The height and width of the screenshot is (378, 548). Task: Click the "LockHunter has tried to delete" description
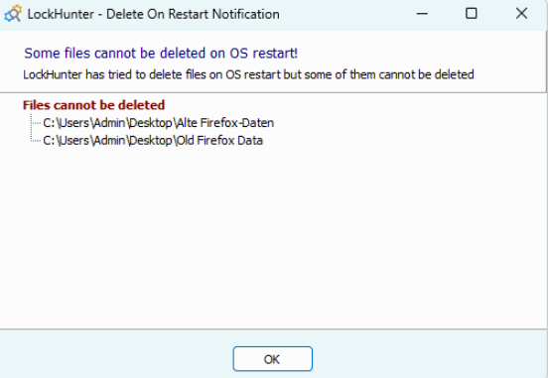pos(248,74)
